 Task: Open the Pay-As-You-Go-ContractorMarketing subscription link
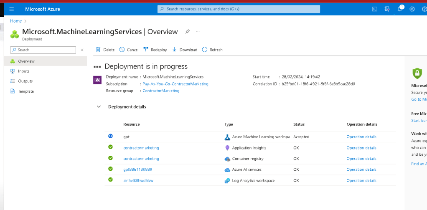(x=175, y=84)
